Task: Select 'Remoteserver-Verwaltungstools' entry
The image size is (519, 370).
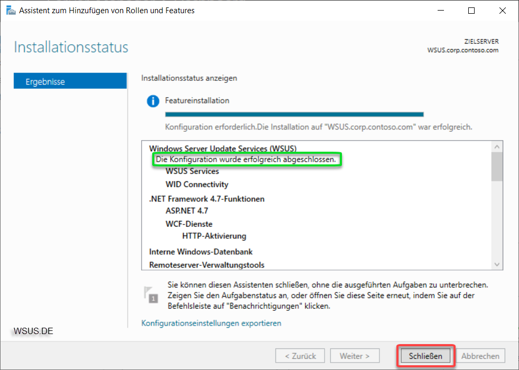Action: pyautogui.click(x=207, y=265)
